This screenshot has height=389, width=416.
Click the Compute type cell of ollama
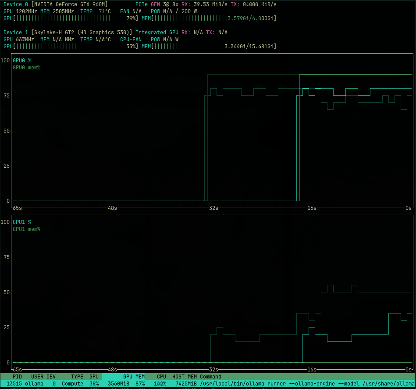coord(72,384)
